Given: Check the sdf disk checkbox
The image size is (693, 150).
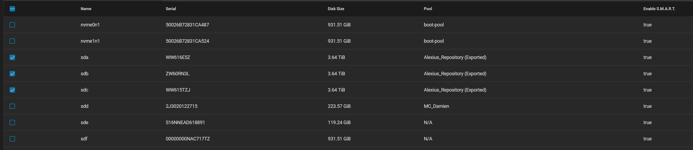Looking at the screenshot, I should (x=12, y=139).
